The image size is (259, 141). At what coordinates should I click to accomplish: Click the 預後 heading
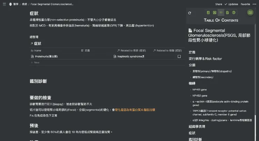[34, 126]
